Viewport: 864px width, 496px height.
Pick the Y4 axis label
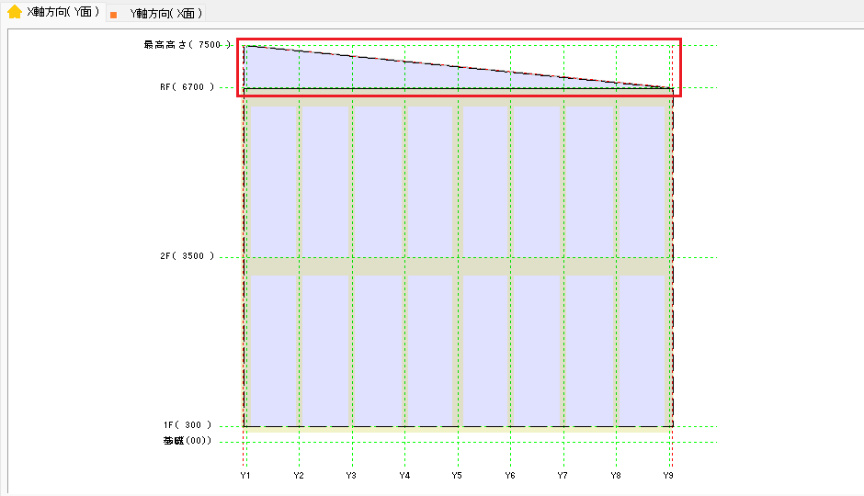click(404, 476)
